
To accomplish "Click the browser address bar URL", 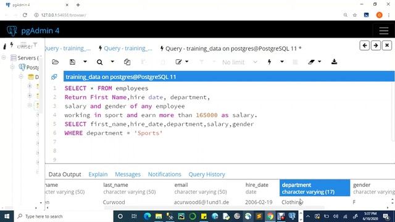I will 64,15.
